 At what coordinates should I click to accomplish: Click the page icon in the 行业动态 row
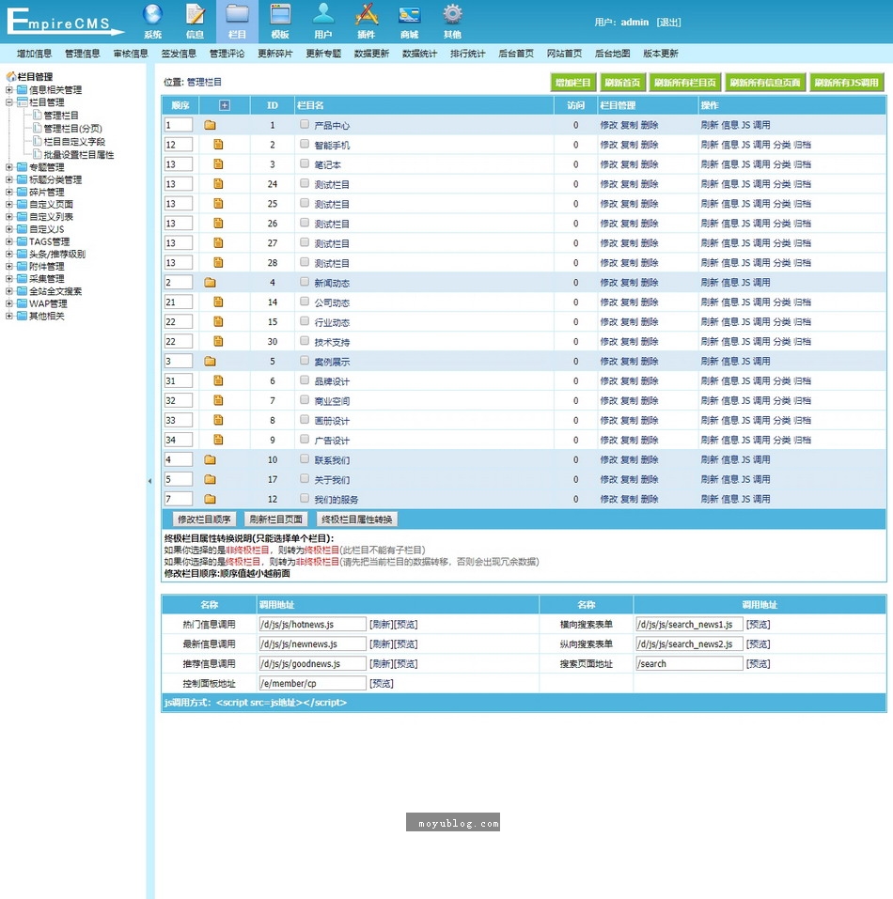pyautogui.click(x=218, y=321)
